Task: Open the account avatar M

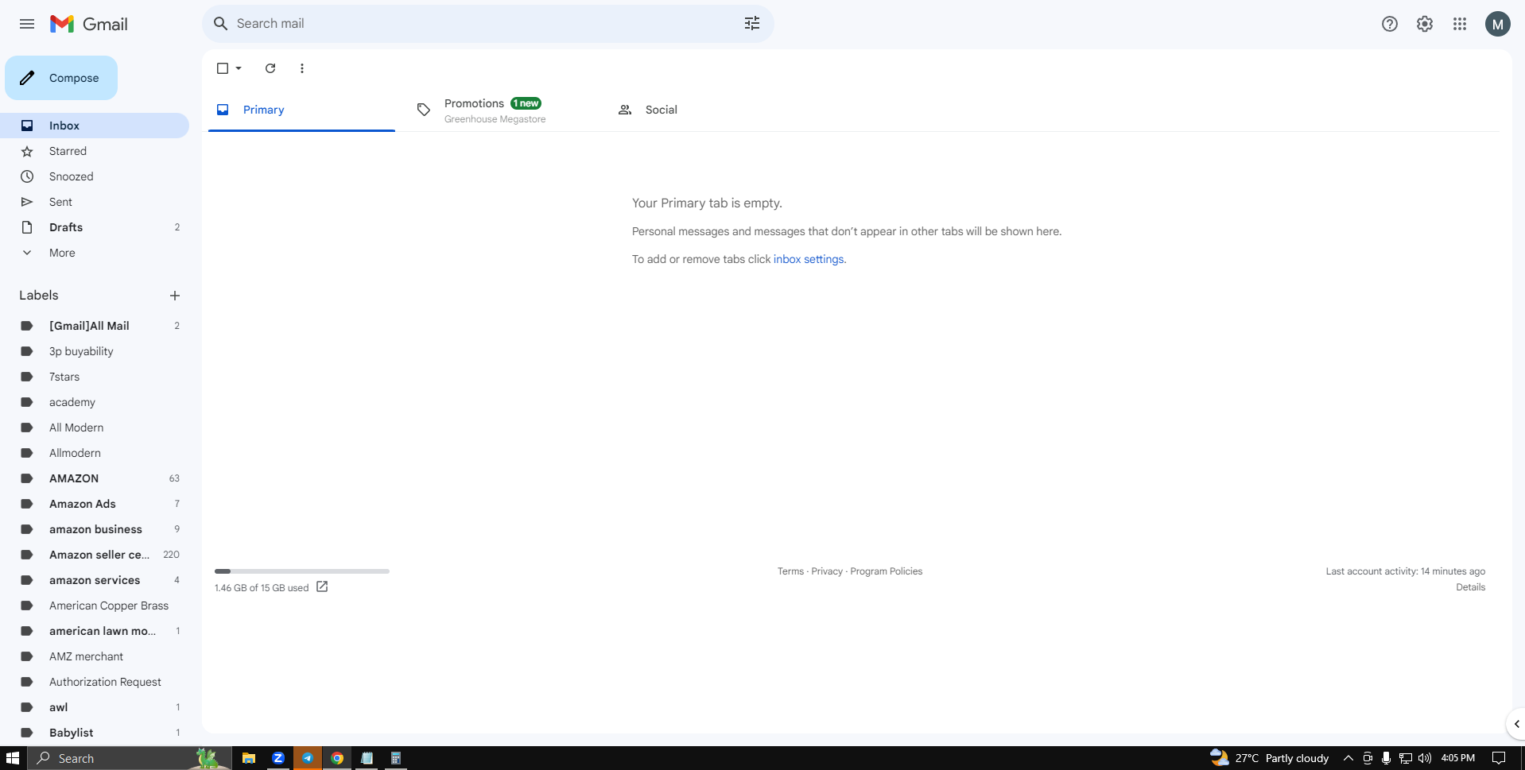Action: pyautogui.click(x=1498, y=24)
